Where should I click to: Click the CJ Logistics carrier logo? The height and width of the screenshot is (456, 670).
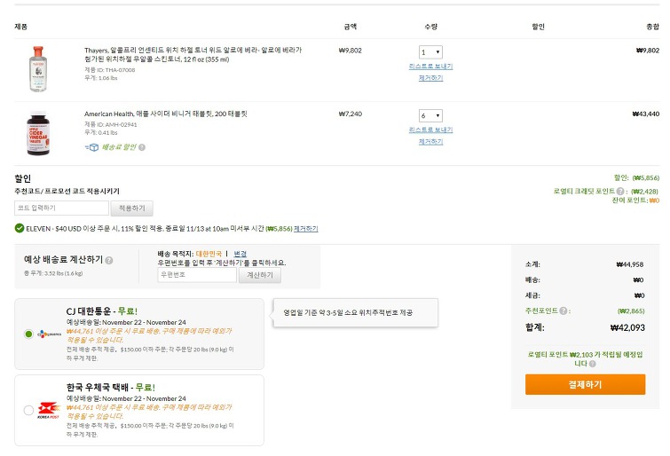50,334
